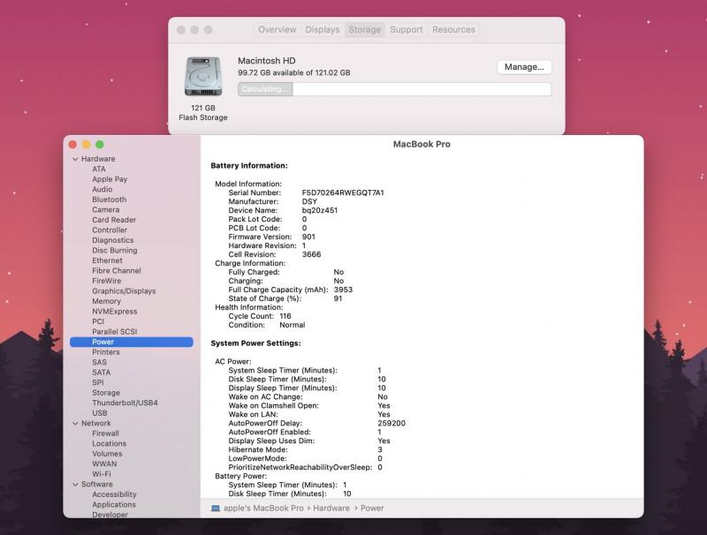
Task: Select USB in the sidebar
Action: pyautogui.click(x=100, y=413)
